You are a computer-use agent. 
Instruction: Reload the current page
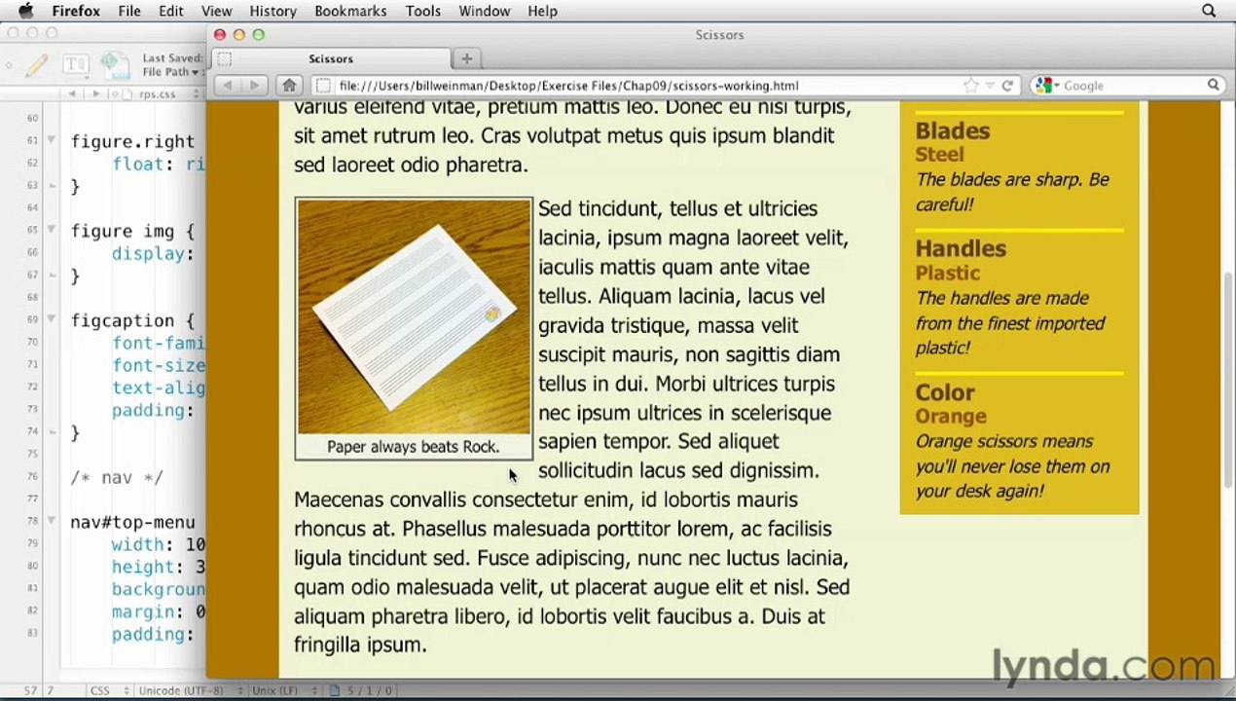[x=1007, y=86]
